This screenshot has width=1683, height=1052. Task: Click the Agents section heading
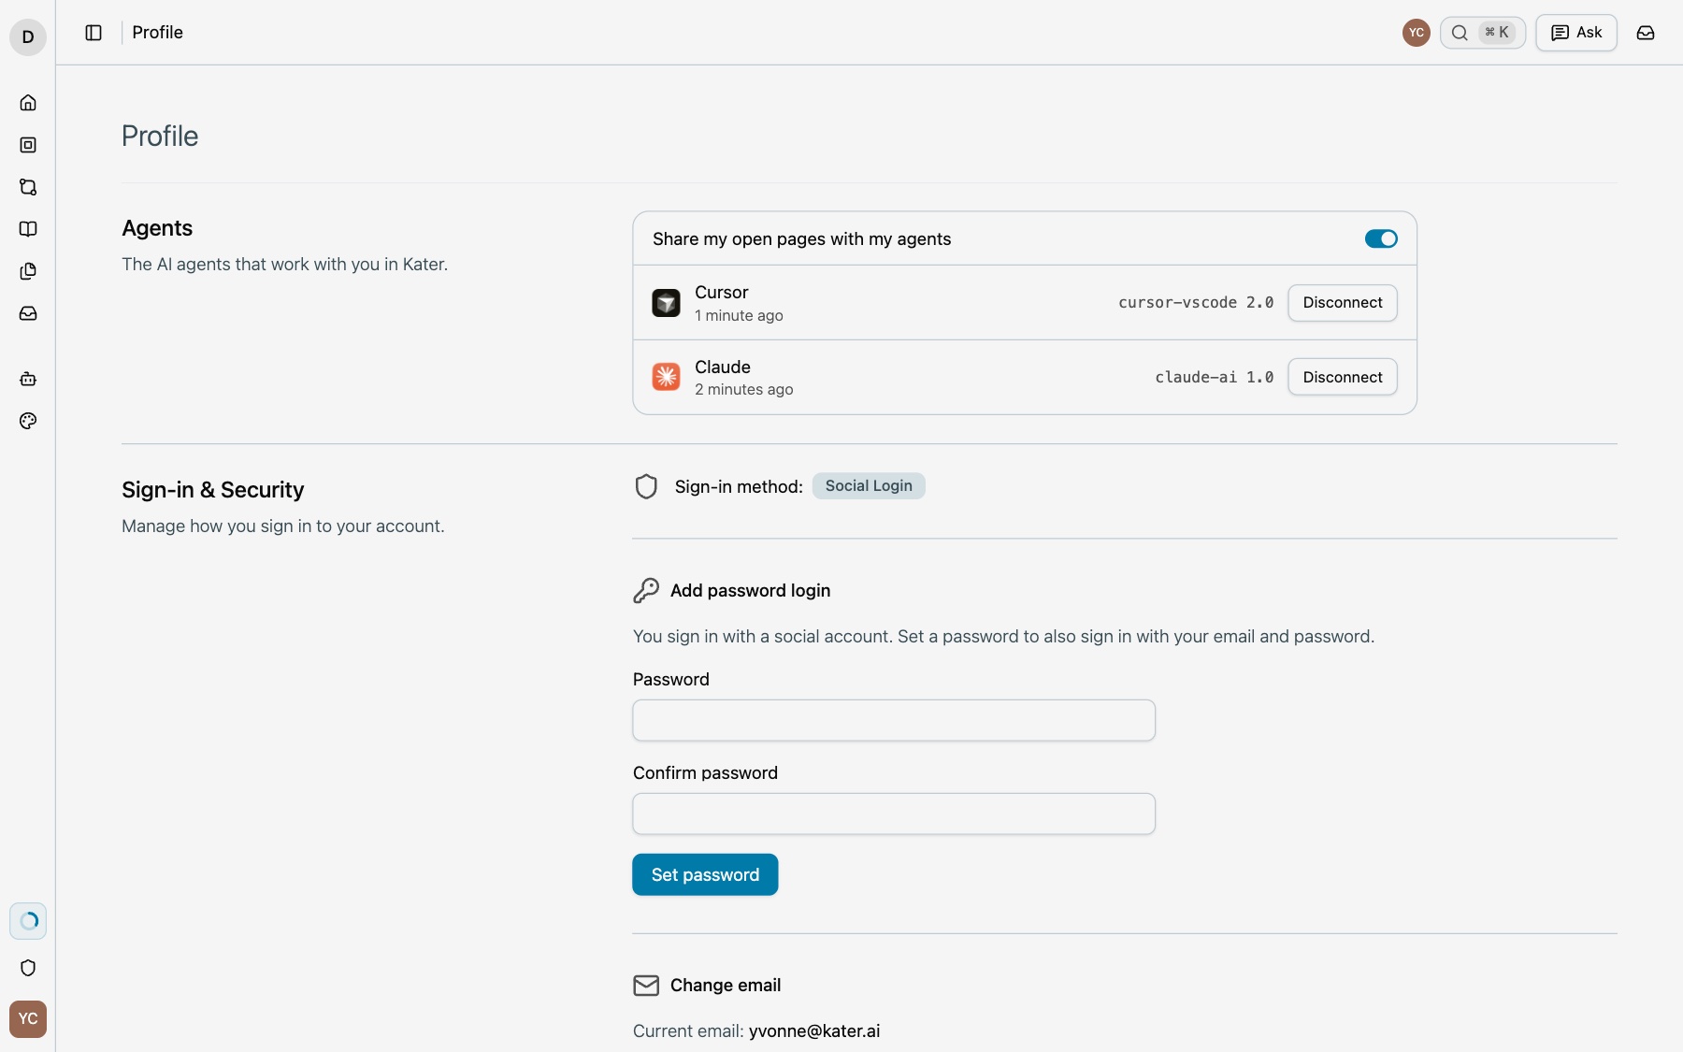tap(157, 228)
